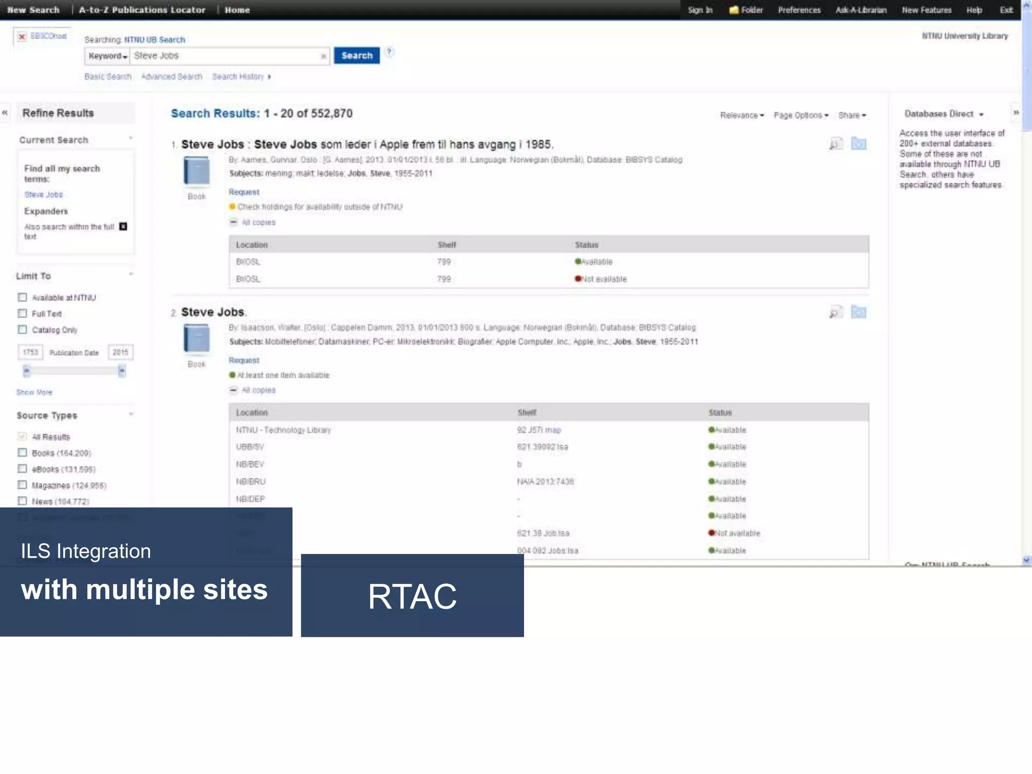
Task: Collapse the Limit To section
Action: pyautogui.click(x=131, y=274)
